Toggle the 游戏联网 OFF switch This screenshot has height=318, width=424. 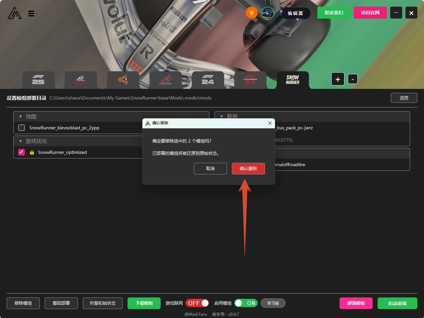(x=197, y=303)
